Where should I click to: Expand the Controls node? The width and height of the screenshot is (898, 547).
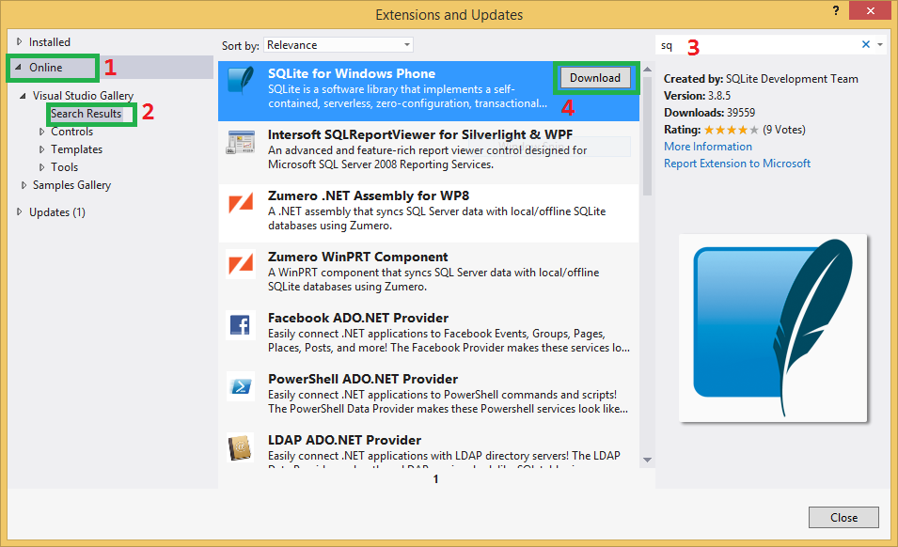pos(41,132)
